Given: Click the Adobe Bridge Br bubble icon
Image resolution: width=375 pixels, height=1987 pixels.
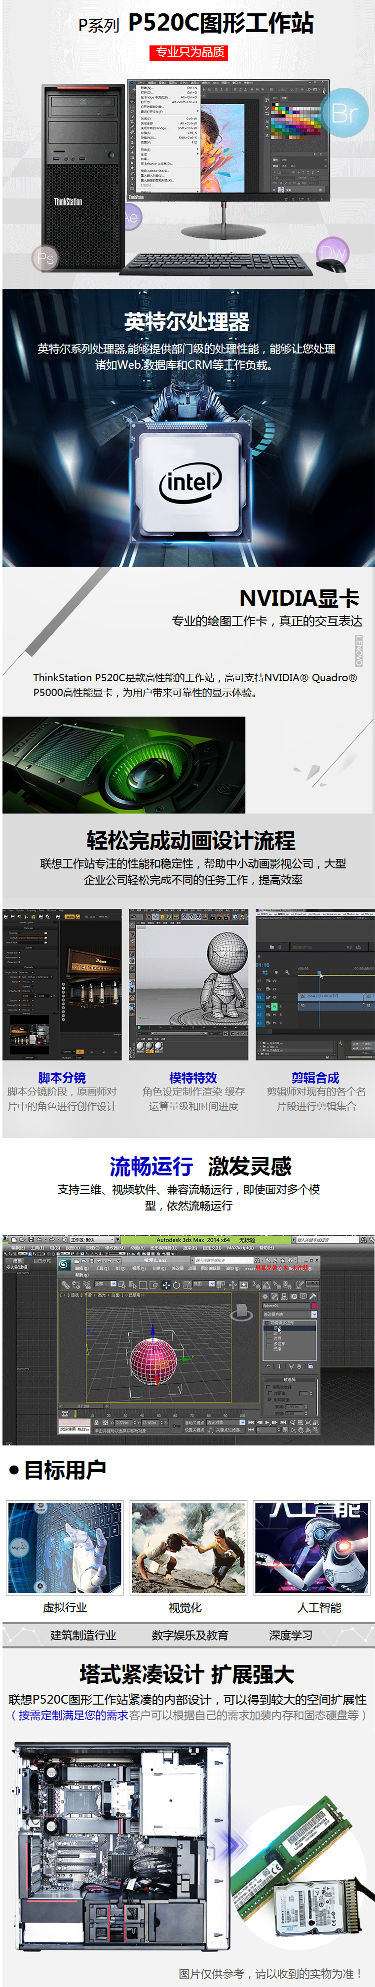Looking at the screenshot, I should pos(344,114).
